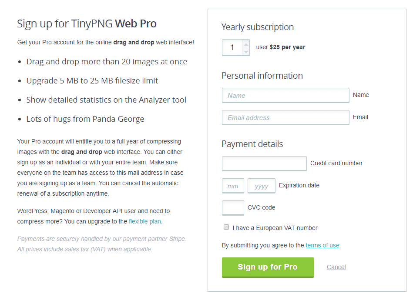Click into the Email address field
This screenshot has height=300, width=413.
(285, 117)
